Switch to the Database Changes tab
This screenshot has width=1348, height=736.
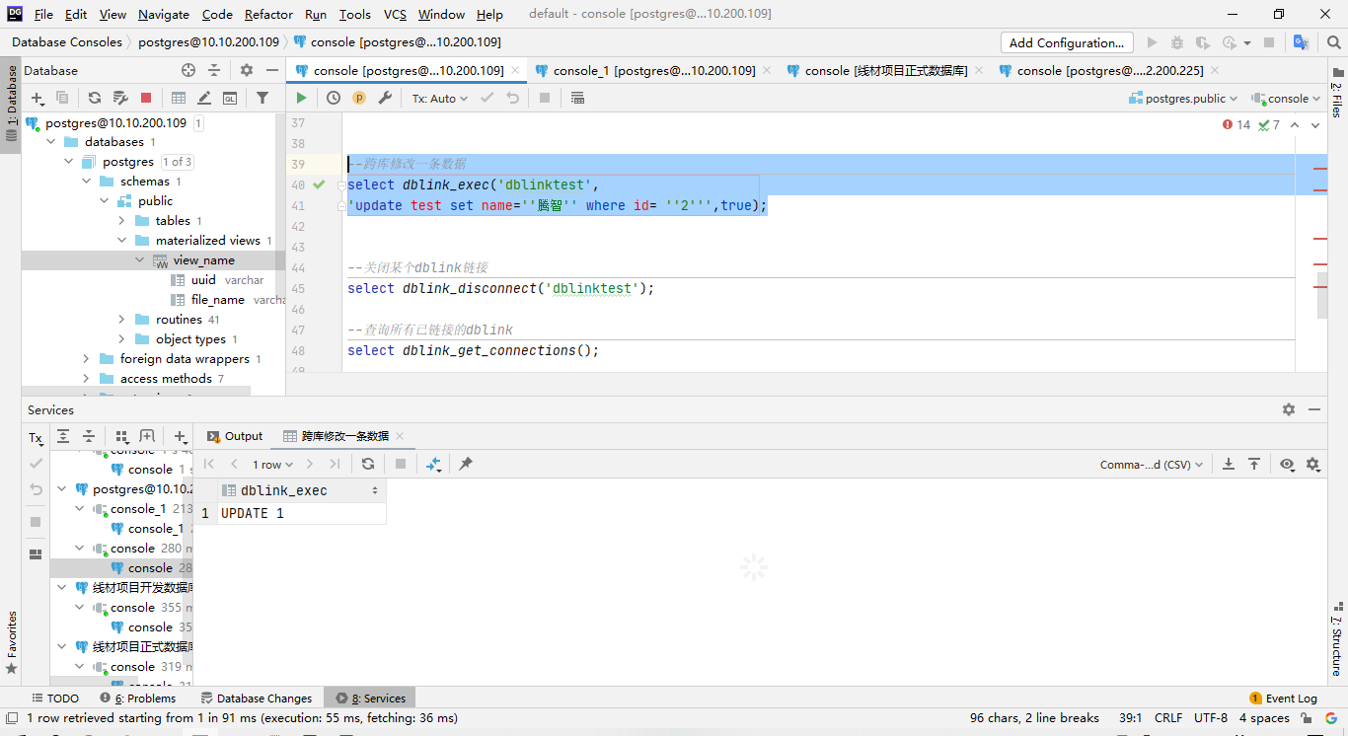click(x=257, y=698)
